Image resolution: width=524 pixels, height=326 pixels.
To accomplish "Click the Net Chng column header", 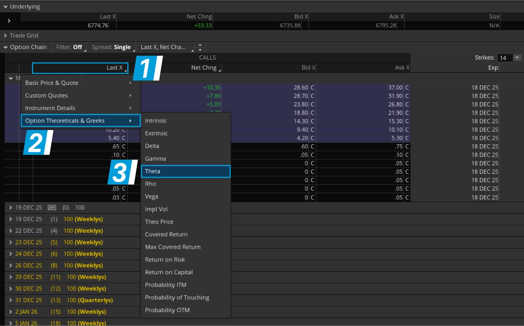I will [203, 67].
